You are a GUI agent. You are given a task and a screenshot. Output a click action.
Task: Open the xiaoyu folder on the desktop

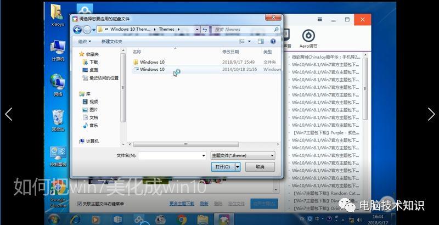(58, 15)
